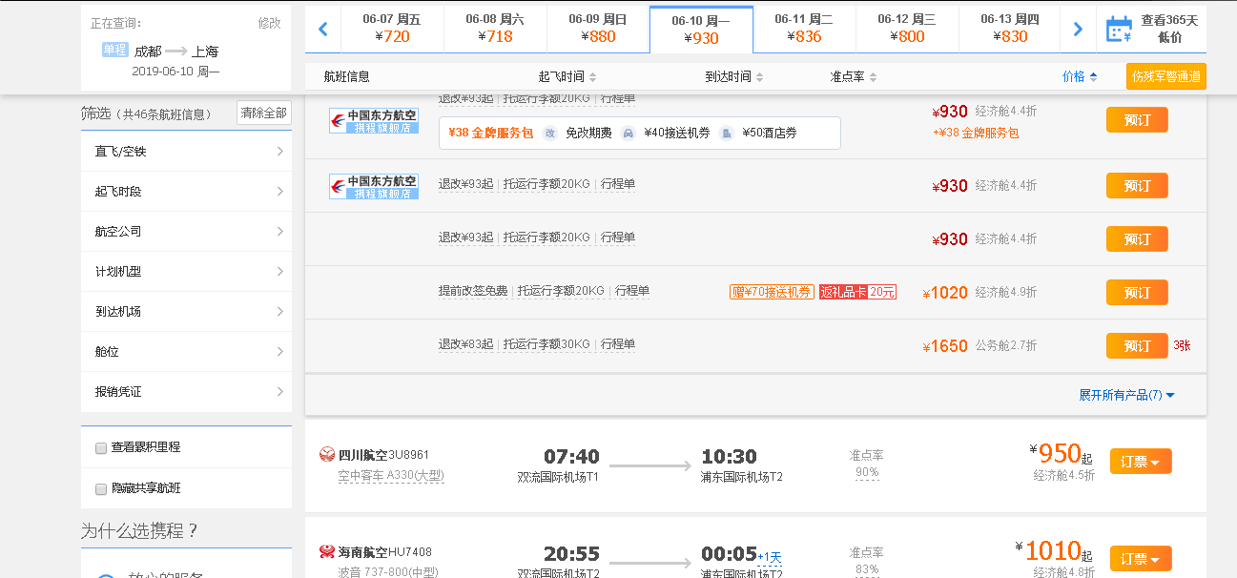Click flight number HU7408
Screen dimensions: 1237x578
point(410,551)
